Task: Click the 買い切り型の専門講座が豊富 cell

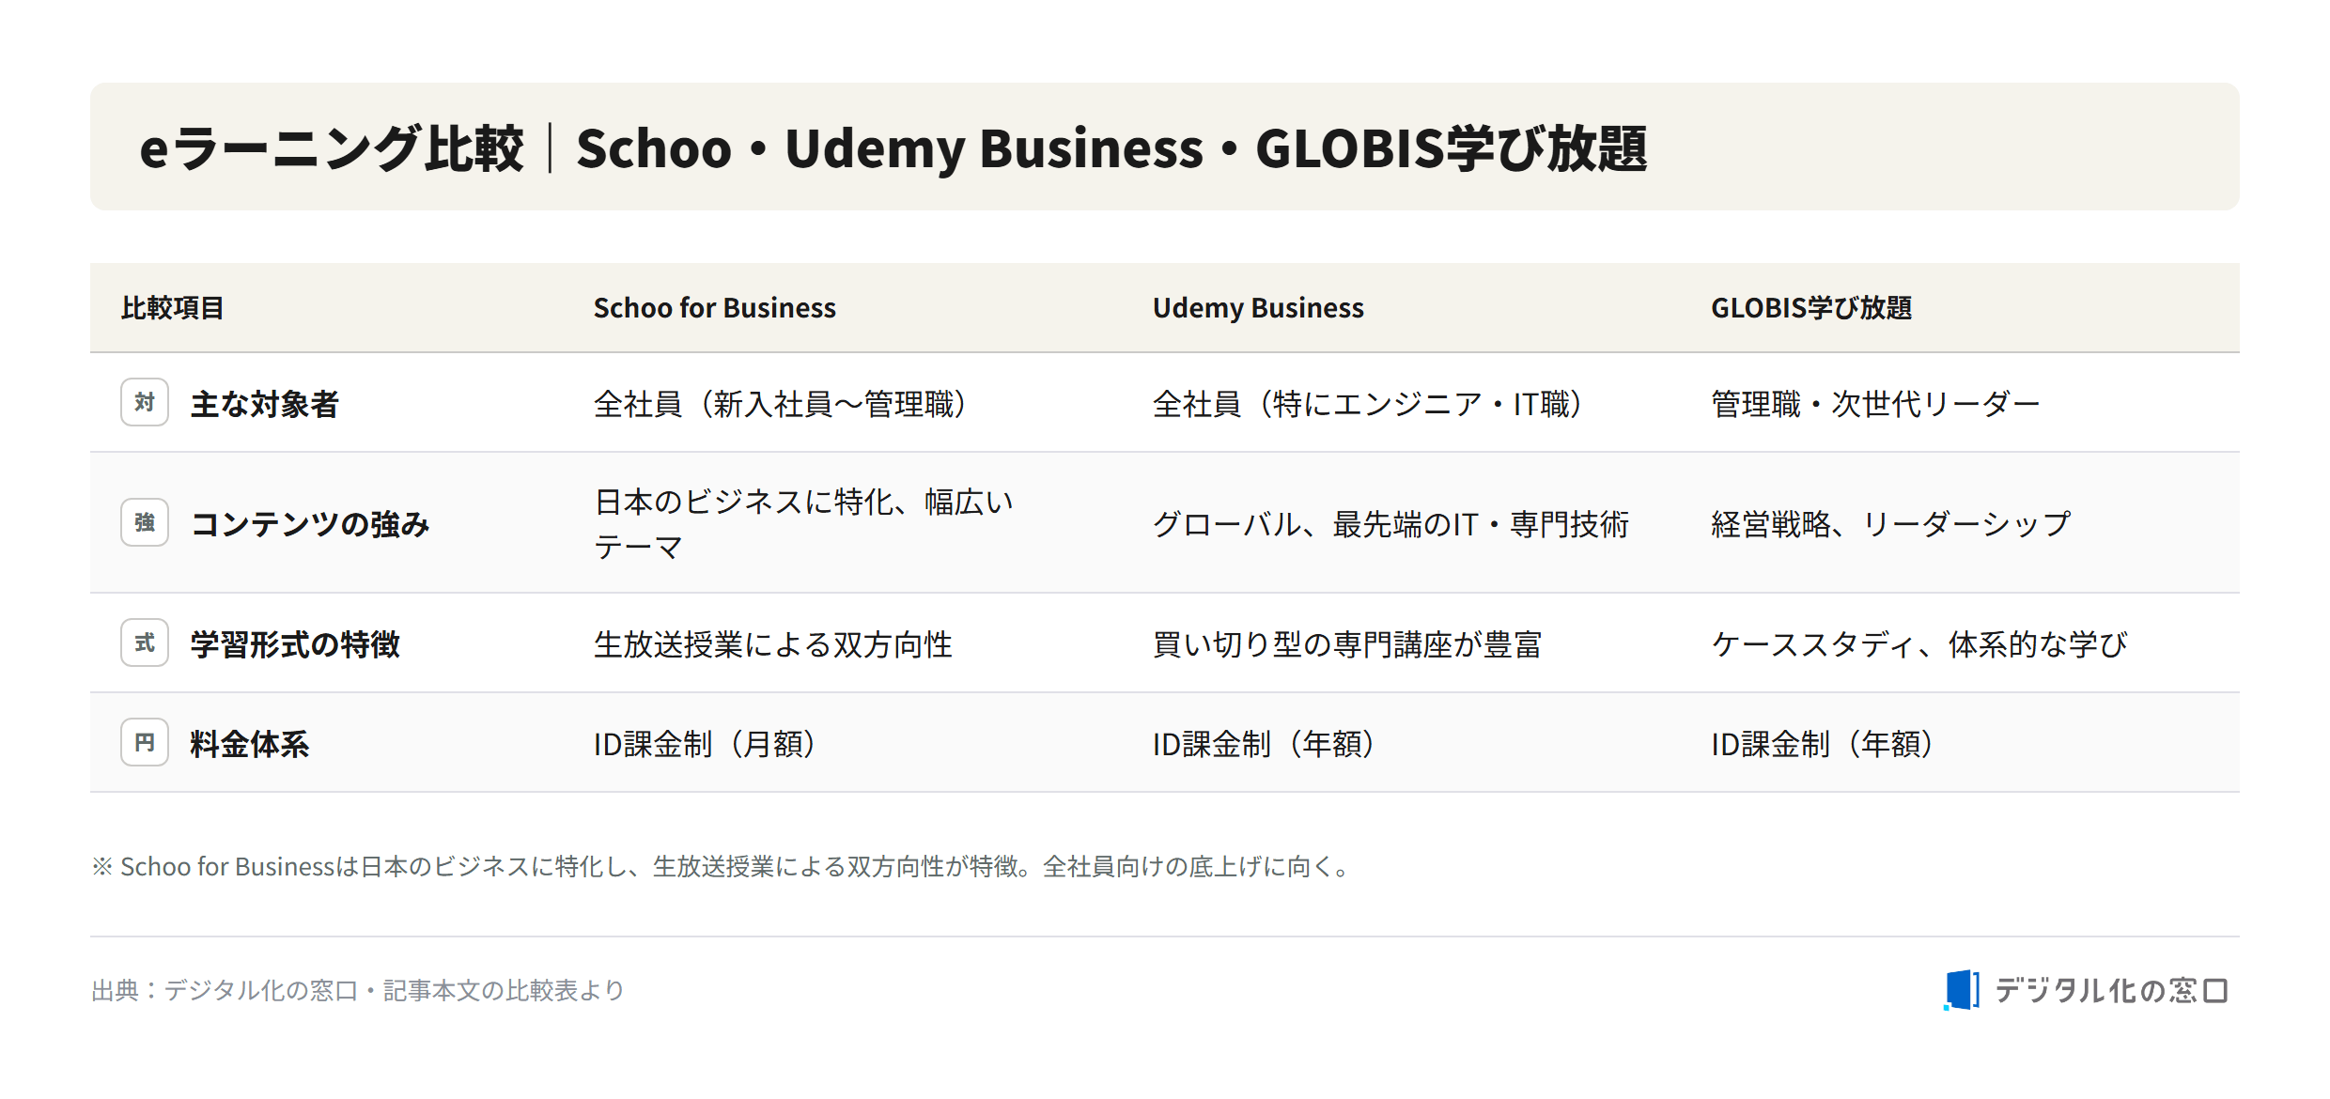Action: tap(1346, 643)
